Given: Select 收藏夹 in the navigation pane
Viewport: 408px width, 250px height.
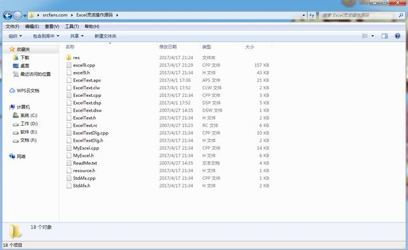Looking at the screenshot, I should click(x=23, y=49).
